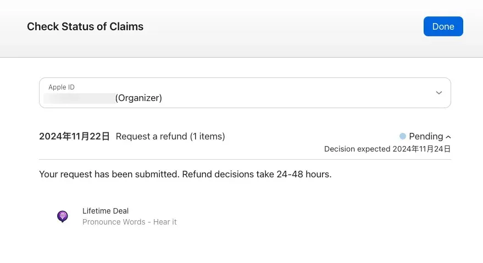483x263 pixels.
Task: Click the divider line under the claim header
Action: coord(245,159)
